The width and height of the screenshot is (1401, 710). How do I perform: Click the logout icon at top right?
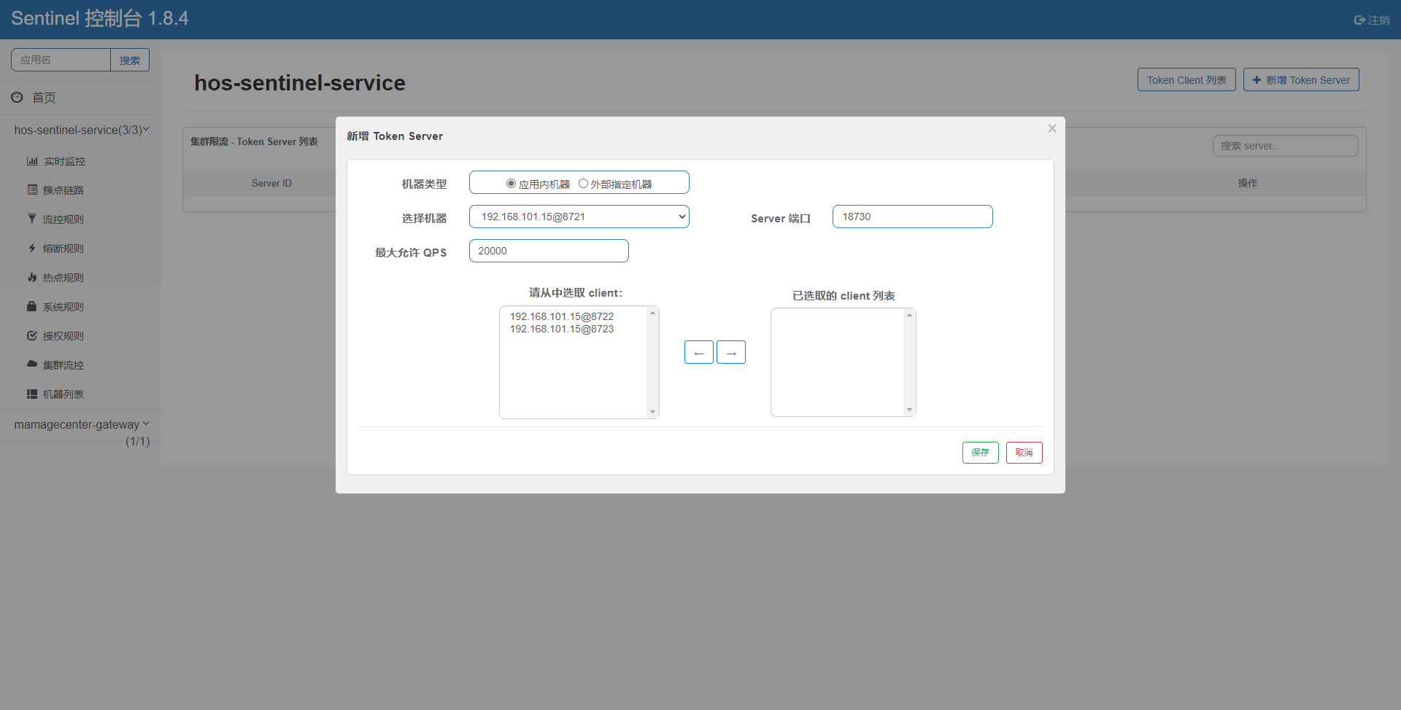click(1359, 20)
